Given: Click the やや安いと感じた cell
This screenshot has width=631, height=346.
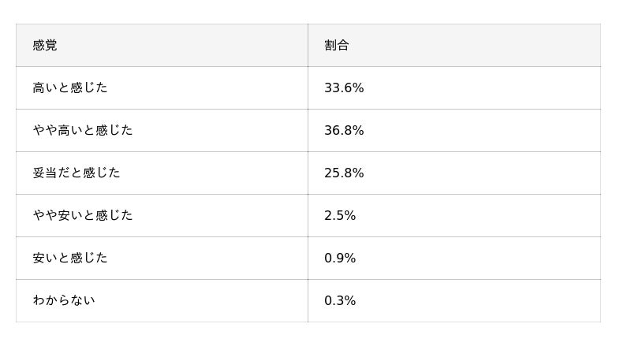Looking at the screenshot, I should pyautogui.click(x=82, y=215).
